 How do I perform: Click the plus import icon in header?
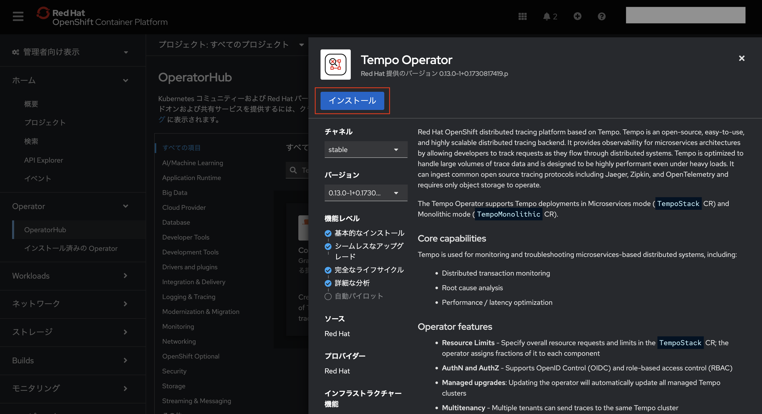(577, 16)
